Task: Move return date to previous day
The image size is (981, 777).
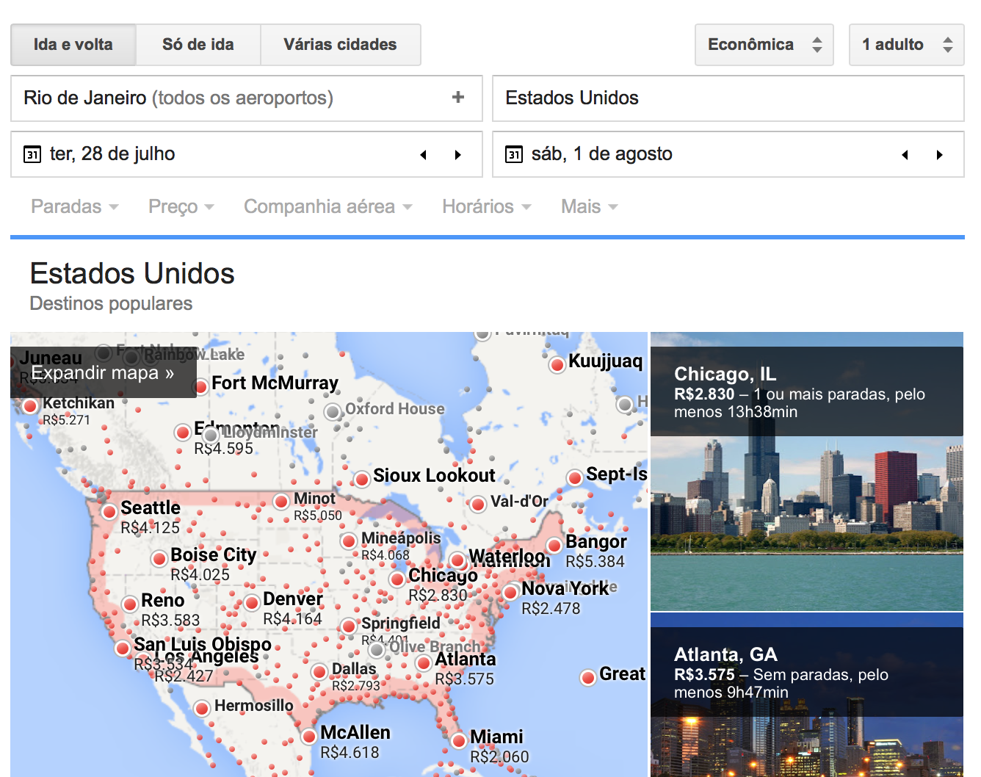Action: point(905,155)
